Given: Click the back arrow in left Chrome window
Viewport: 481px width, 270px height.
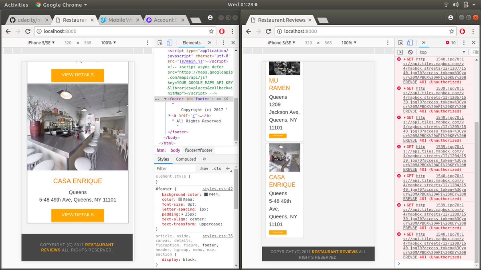Looking at the screenshot, I should point(8,31).
